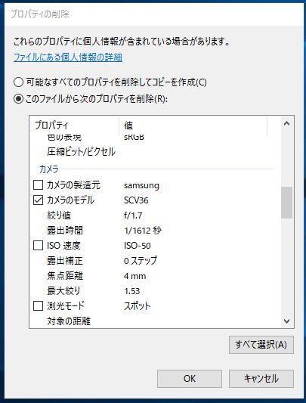Click the 値 column header

pyautogui.click(x=193, y=126)
